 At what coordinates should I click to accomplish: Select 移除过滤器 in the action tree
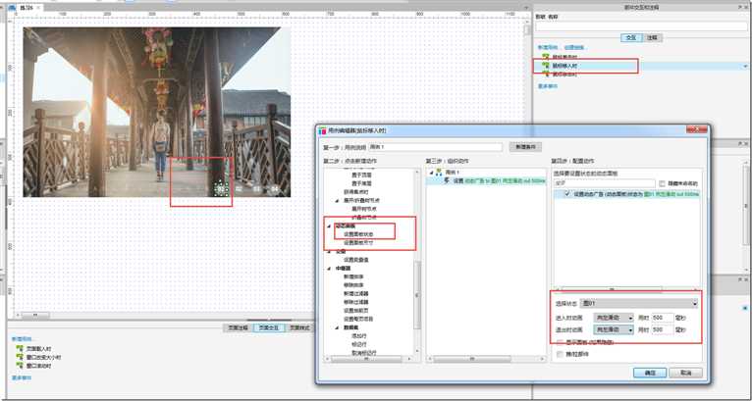[355, 302]
